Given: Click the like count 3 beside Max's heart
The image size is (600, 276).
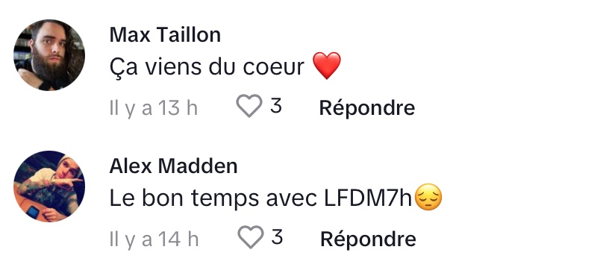Looking at the screenshot, I should coord(276,105).
